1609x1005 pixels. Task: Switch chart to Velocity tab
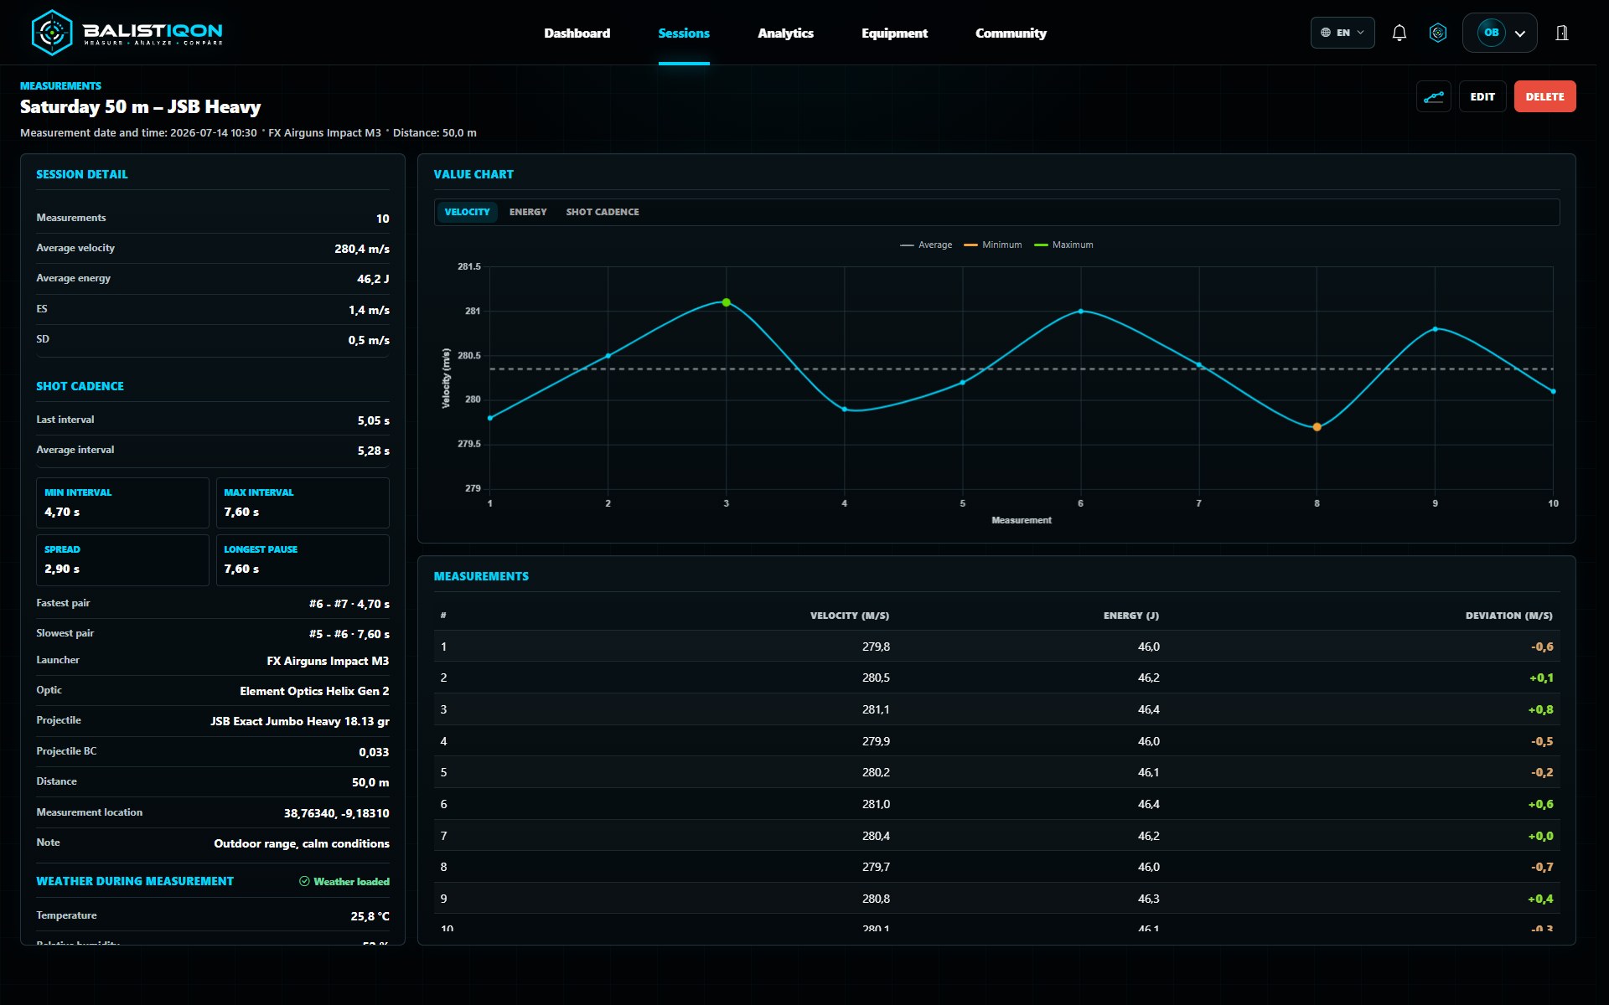tap(467, 212)
